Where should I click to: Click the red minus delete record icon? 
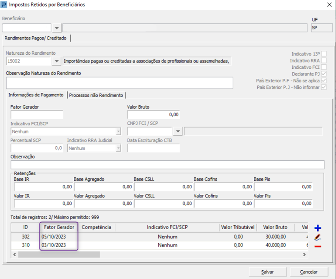tap(318, 246)
